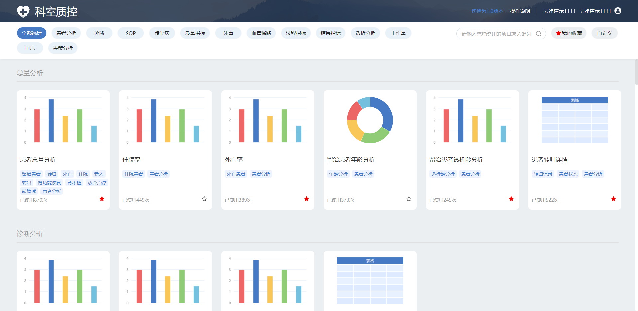
Task: Click the 肾移植 tag
Action: point(74,183)
